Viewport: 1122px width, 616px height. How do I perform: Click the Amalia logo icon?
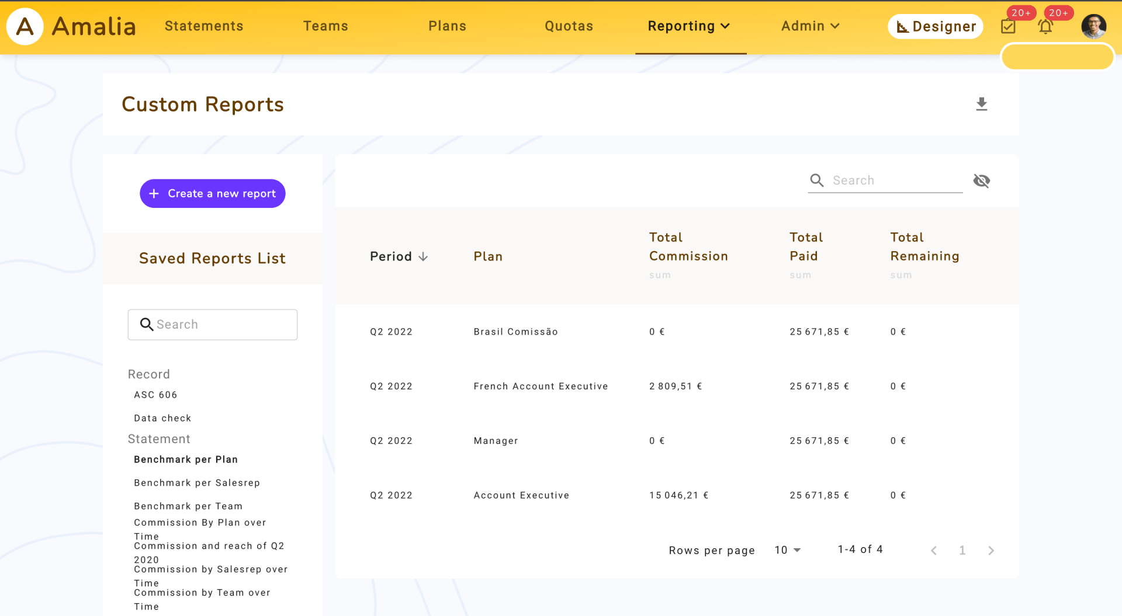pyautogui.click(x=25, y=26)
